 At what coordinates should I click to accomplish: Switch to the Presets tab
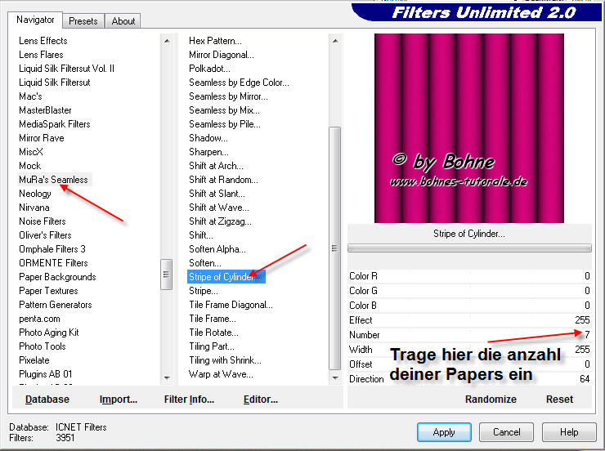[x=83, y=21]
